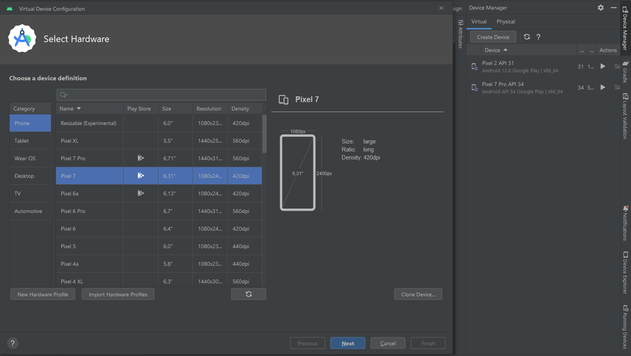Screen dimensions: 631x356
Task: Switch to Virtual devices tab
Action: tap(479, 21)
